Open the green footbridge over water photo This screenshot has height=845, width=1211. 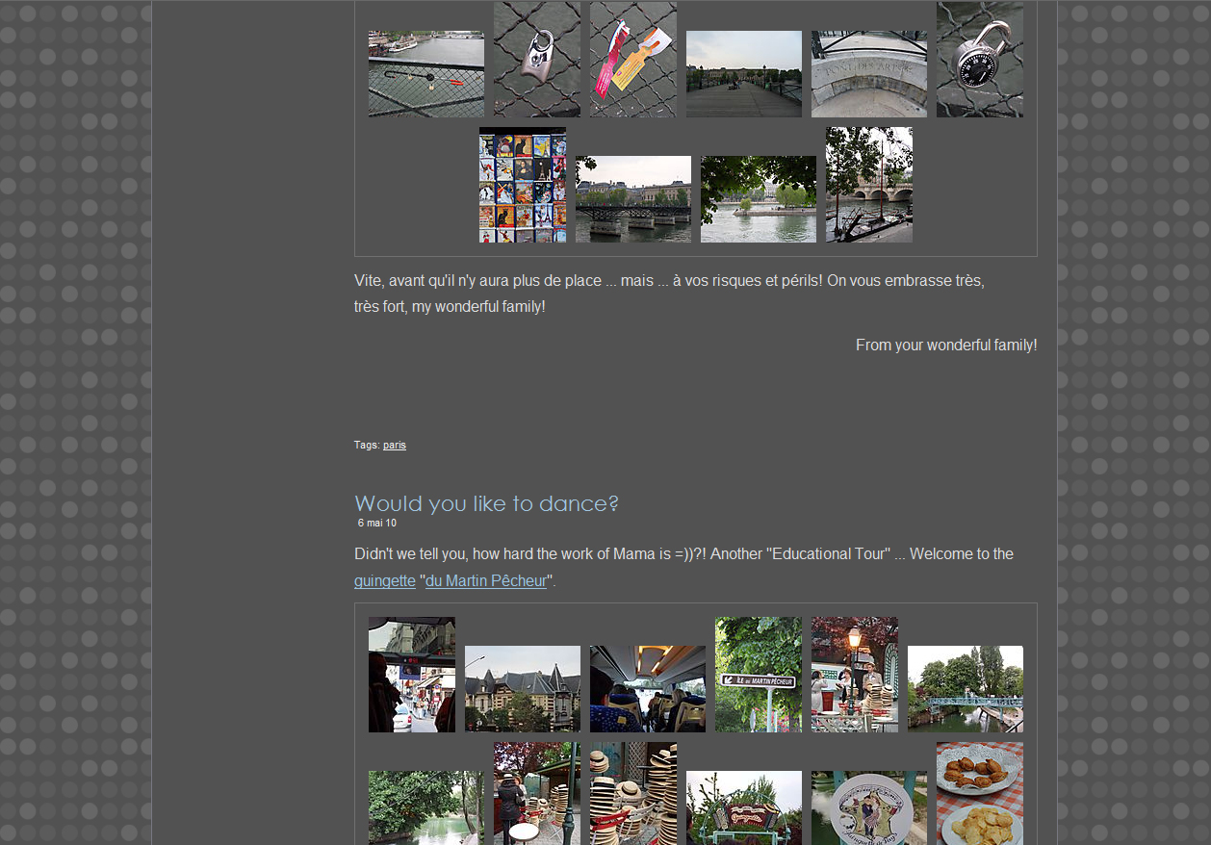965,689
